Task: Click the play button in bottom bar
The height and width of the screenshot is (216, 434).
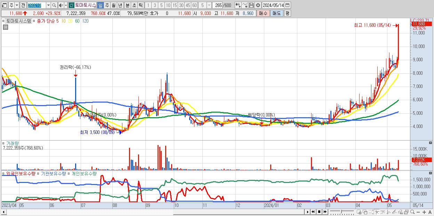Action: (308, 212)
